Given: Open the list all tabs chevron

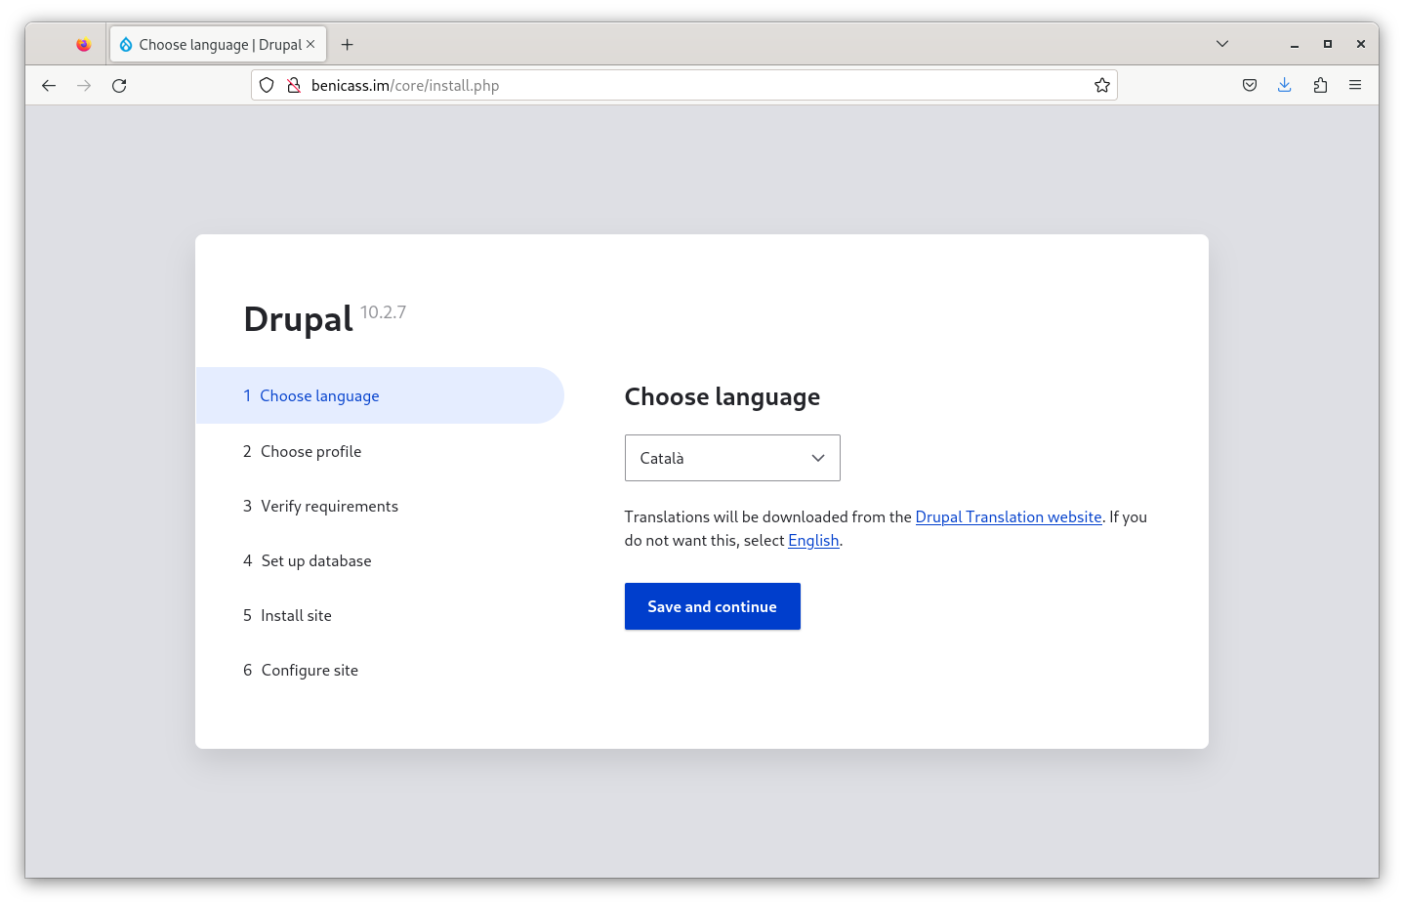Looking at the screenshot, I should tap(1222, 44).
